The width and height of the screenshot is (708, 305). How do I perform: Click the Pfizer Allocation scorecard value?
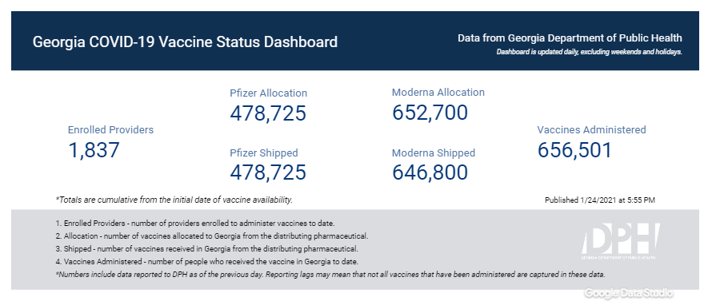(x=268, y=113)
